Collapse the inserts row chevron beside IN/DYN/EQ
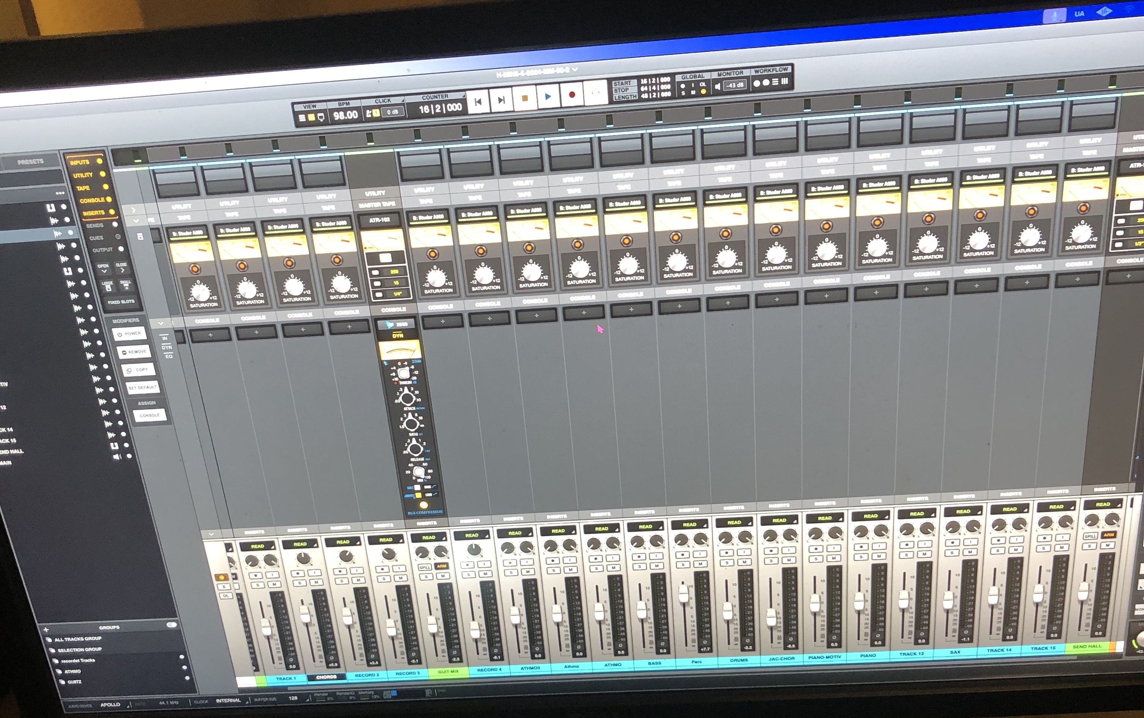The width and height of the screenshot is (1144, 718). tap(161, 323)
